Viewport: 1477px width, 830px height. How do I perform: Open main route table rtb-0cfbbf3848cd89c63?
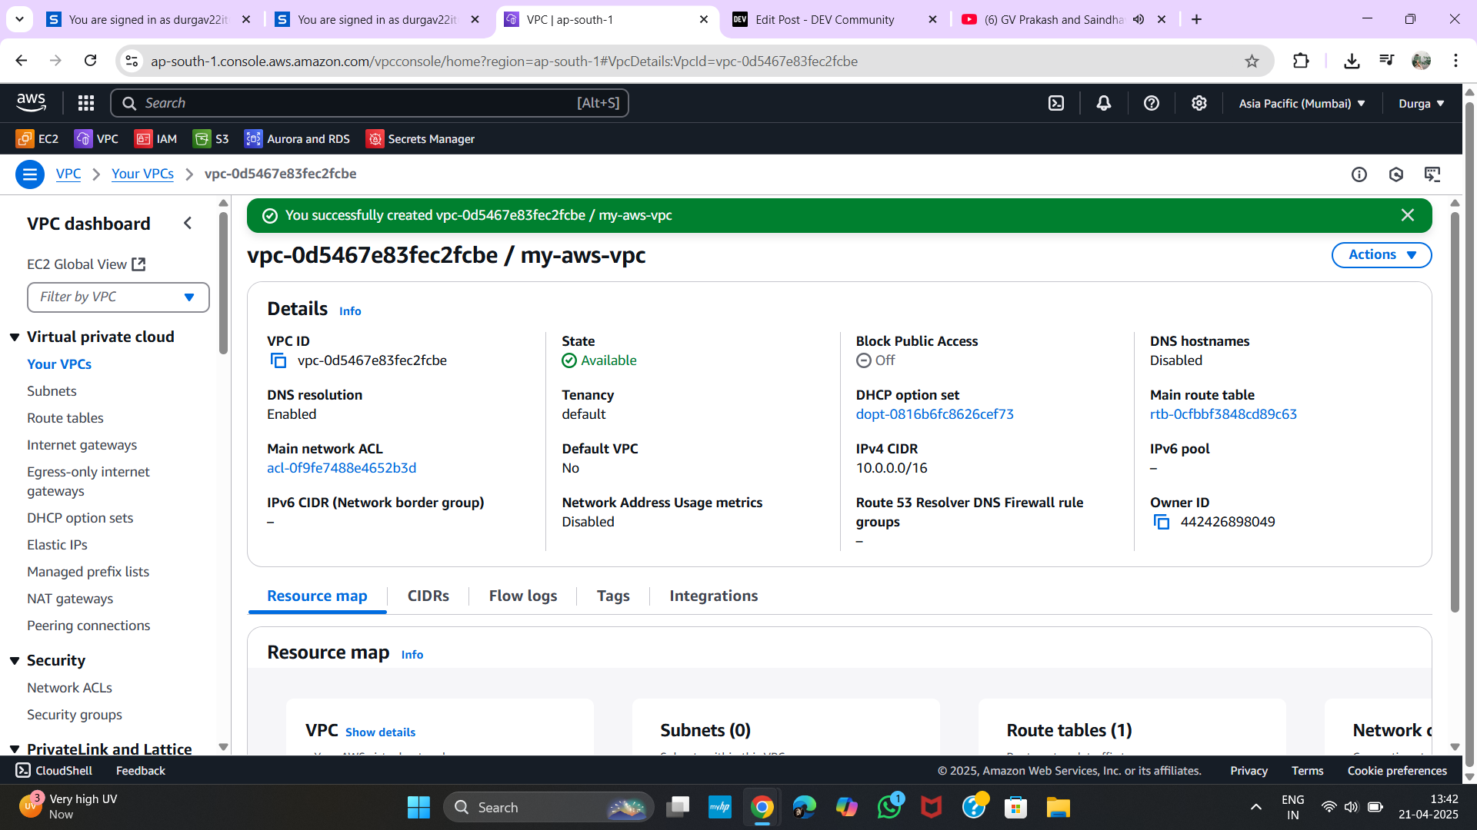(1223, 414)
